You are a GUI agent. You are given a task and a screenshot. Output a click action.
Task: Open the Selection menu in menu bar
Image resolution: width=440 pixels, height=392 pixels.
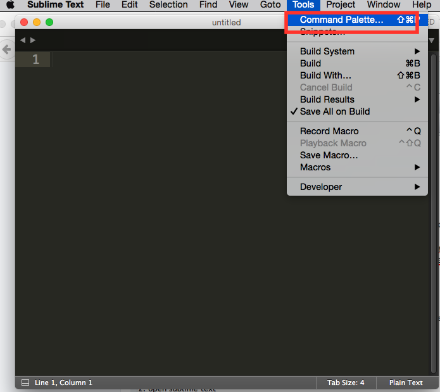point(168,5)
